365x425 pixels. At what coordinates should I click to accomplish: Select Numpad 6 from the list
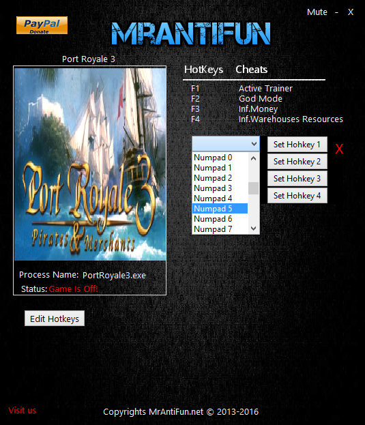(220, 219)
